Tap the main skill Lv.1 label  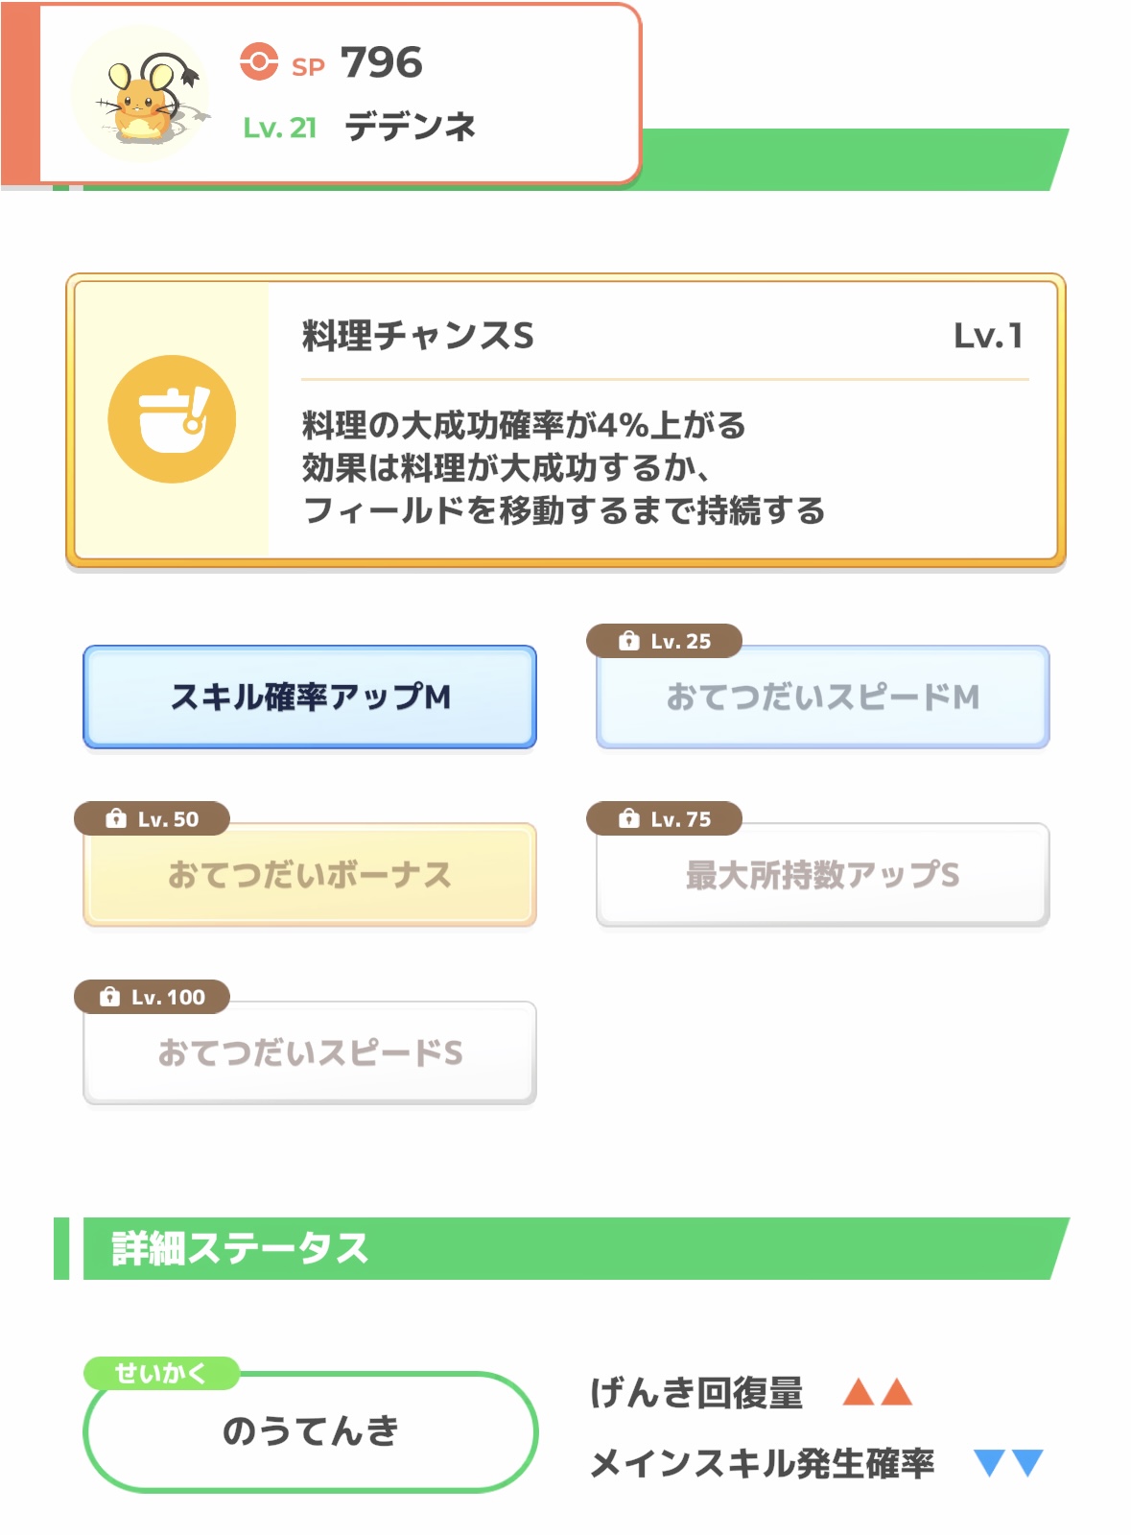[x=987, y=336]
